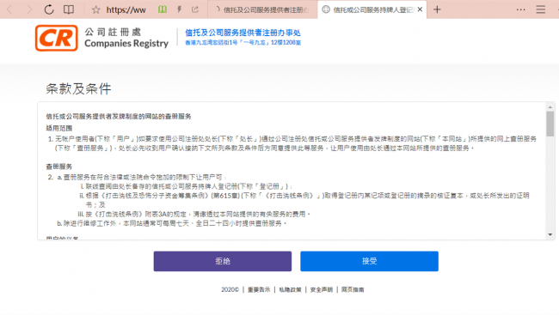Open the hamburger menu icon

(540, 9)
